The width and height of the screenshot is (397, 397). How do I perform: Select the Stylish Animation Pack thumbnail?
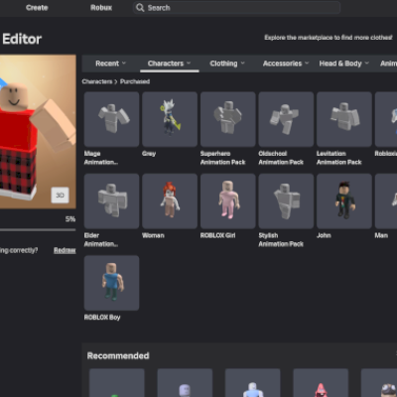(286, 201)
